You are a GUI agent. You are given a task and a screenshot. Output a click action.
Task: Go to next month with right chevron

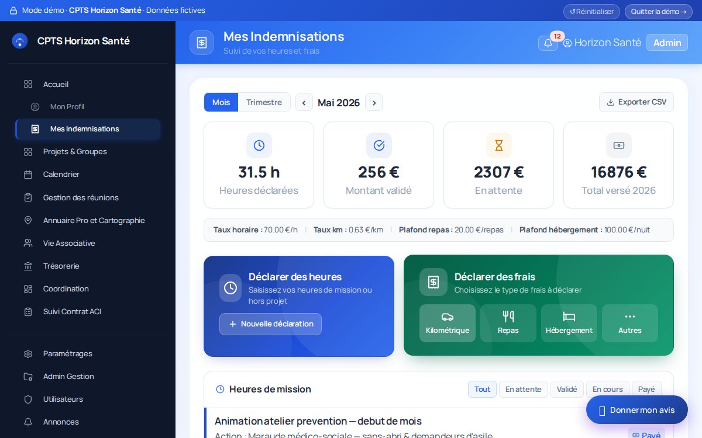coord(374,103)
